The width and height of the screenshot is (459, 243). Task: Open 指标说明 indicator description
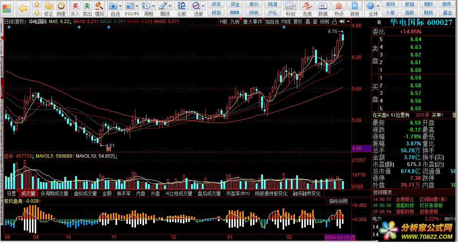coord(338,201)
